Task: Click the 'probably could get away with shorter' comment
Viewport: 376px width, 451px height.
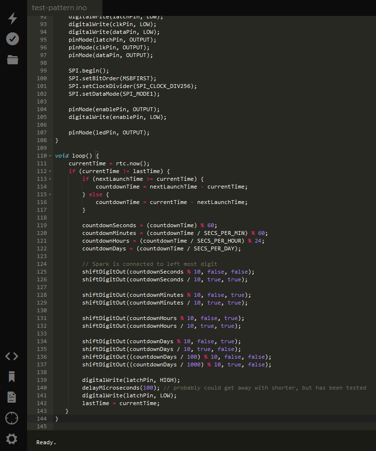Action: point(264,388)
